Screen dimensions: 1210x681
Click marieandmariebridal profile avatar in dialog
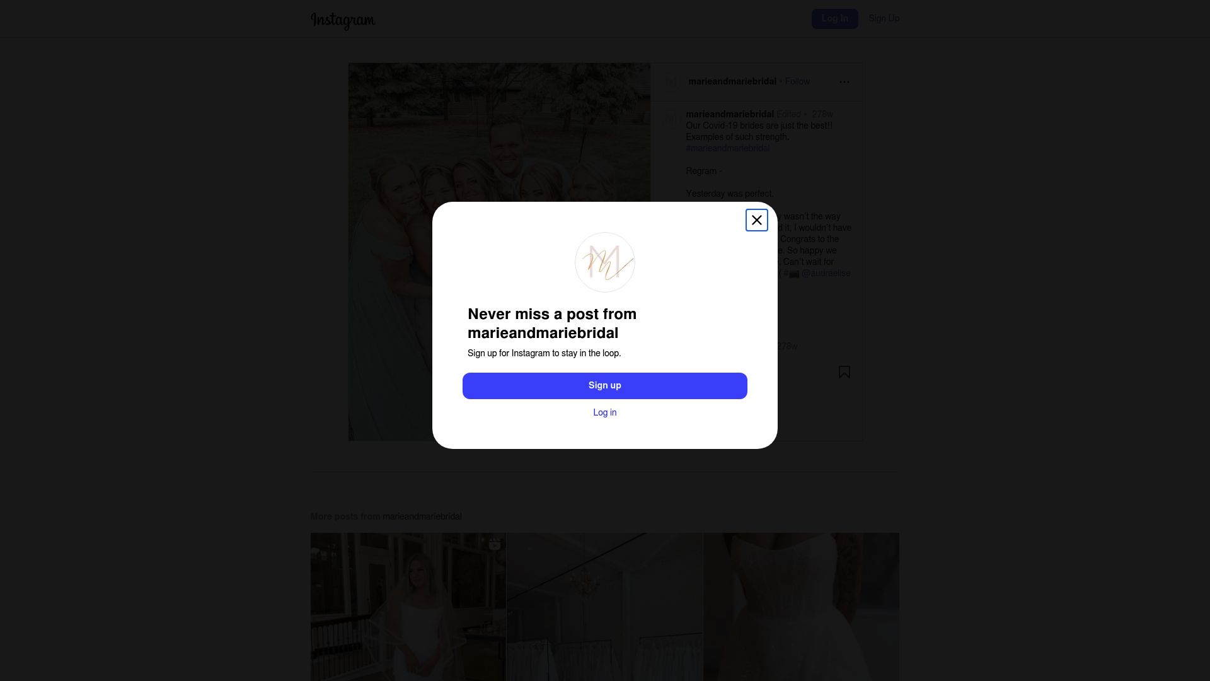pyautogui.click(x=604, y=262)
